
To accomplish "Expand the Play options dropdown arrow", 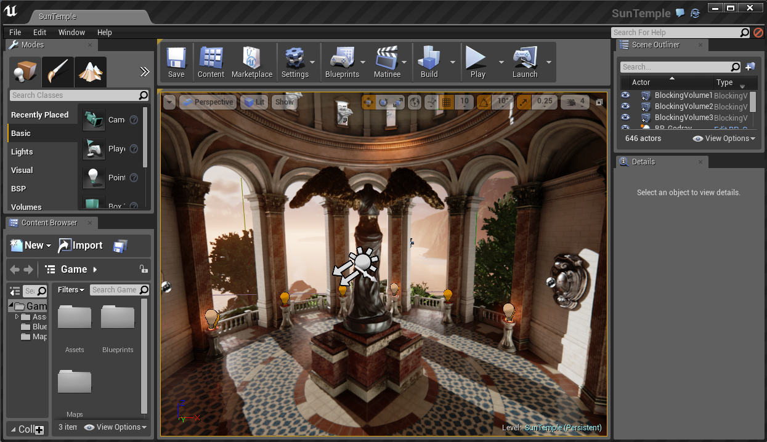I will tap(501, 62).
